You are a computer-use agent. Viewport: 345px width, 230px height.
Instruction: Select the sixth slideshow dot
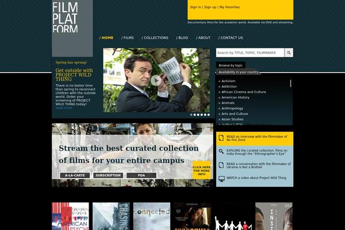[x=209, y=114]
